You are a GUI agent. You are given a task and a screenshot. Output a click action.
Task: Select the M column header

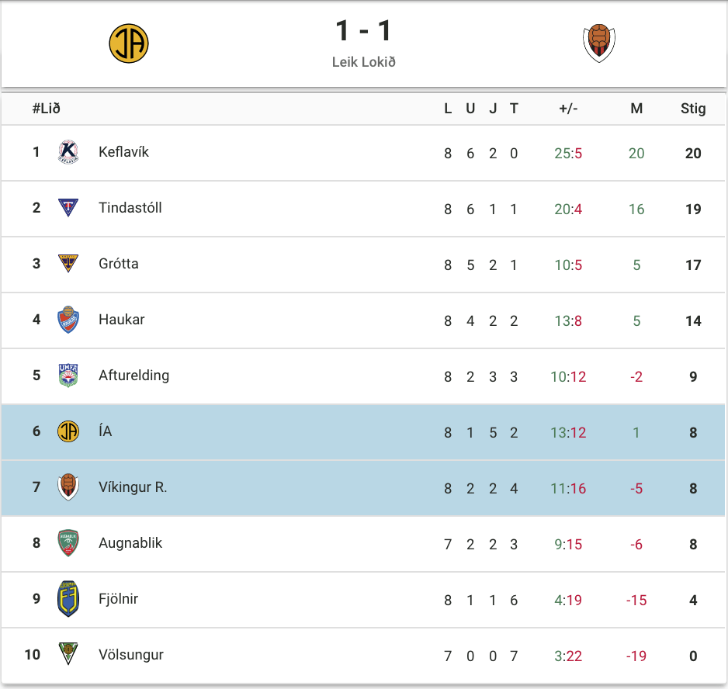(636, 109)
